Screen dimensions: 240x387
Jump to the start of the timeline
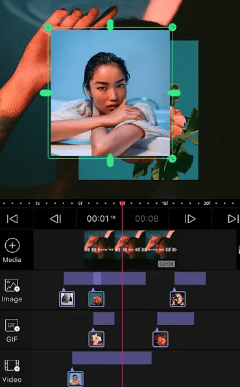[12, 218]
